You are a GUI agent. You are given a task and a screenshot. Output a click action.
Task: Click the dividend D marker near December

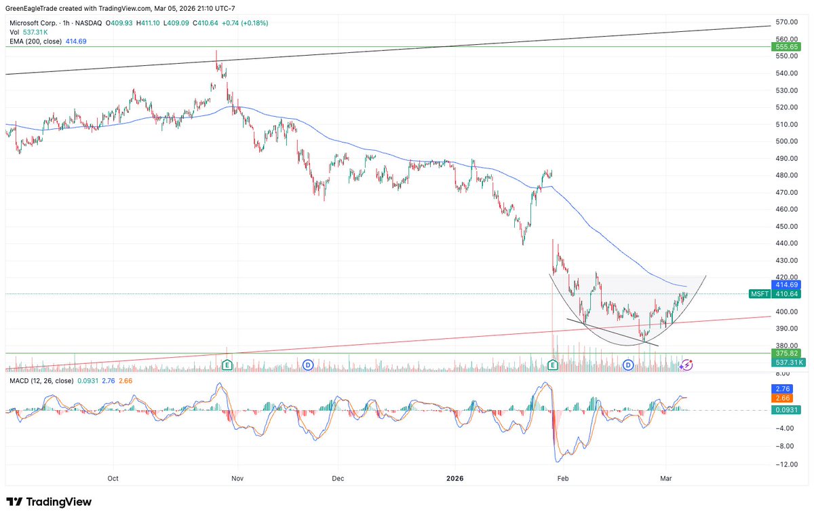click(x=307, y=365)
